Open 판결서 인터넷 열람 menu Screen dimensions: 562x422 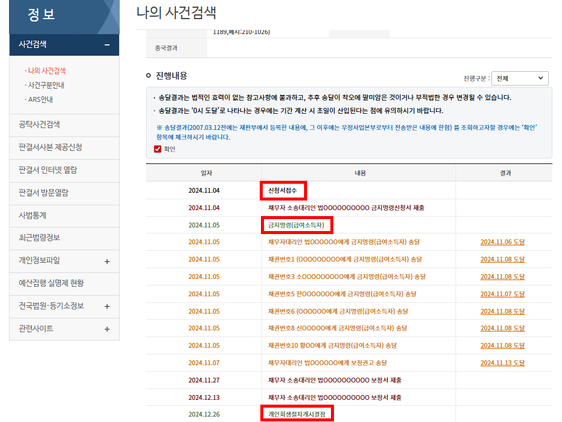point(48,170)
